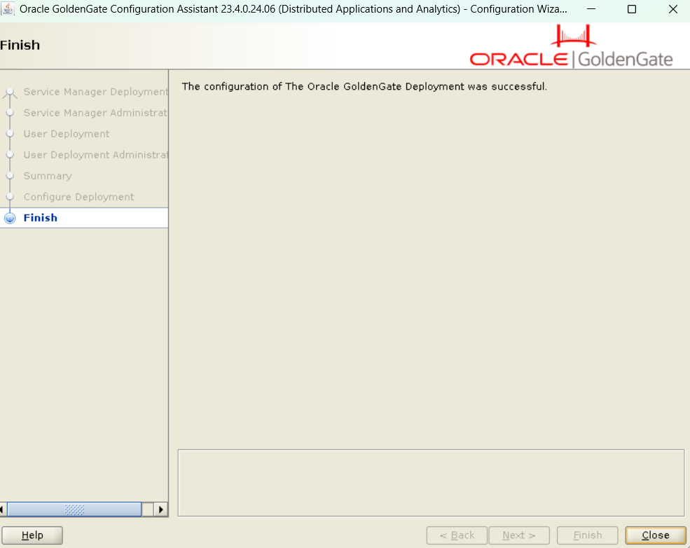Open Help for the wizard
The height and width of the screenshot is (548, 690).
(x=32, y=535)
